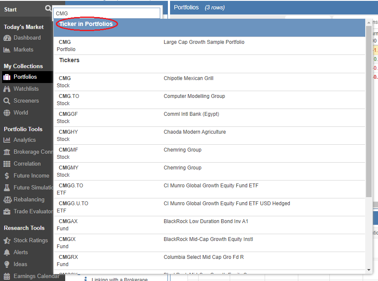Choose Chipotle Mexican Grill CMG stock result
Image resolution: width=378 pixels, height=281 pixels.
[188, 82]
